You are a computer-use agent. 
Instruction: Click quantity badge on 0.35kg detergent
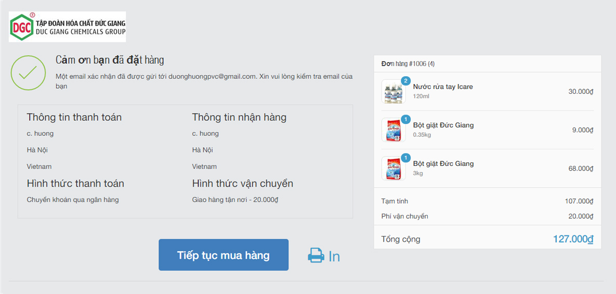(x=405, y=119)
